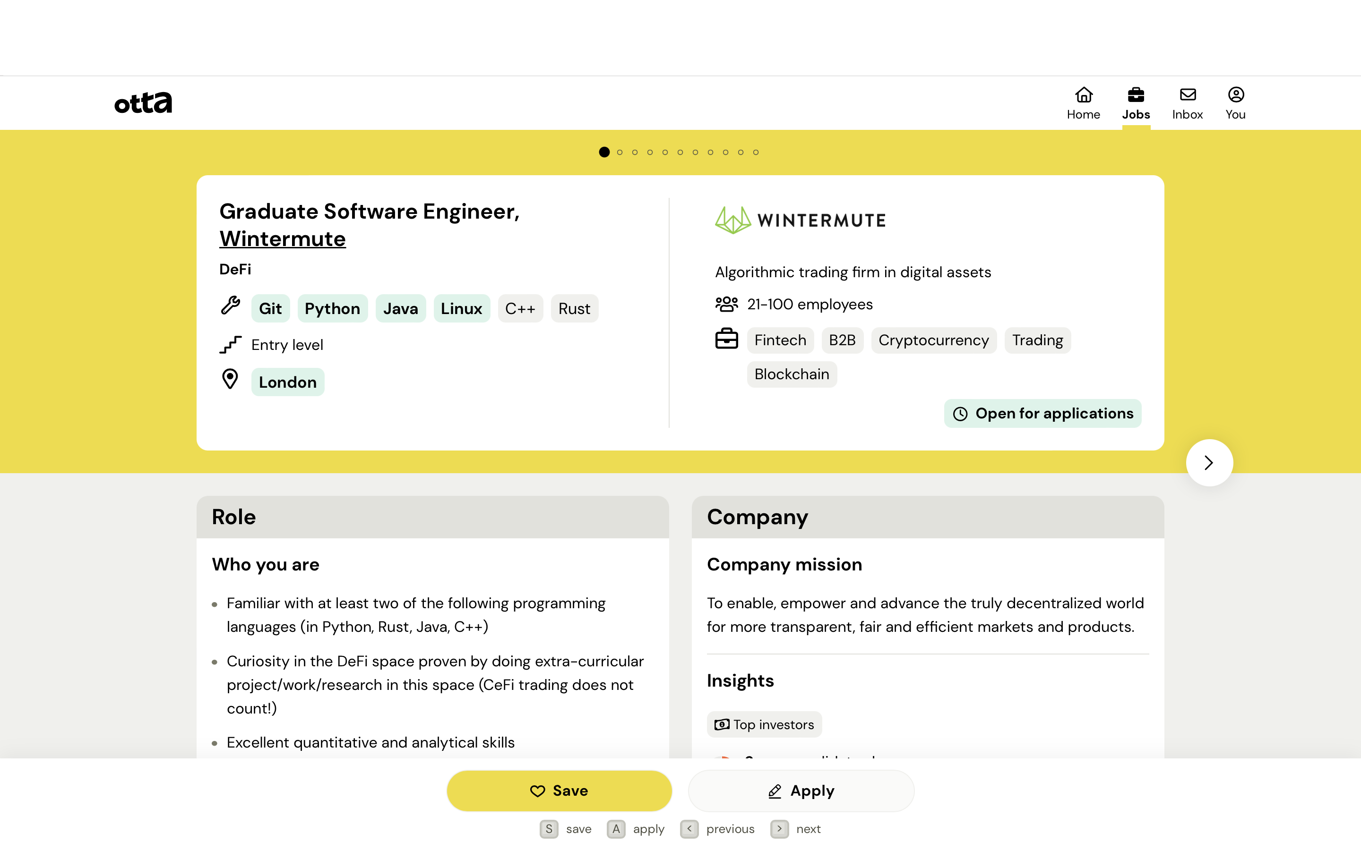Image resolution: width=1361 pixels, height=850 pixels.
Task: Select the Git skill tag
Action: 270,308
